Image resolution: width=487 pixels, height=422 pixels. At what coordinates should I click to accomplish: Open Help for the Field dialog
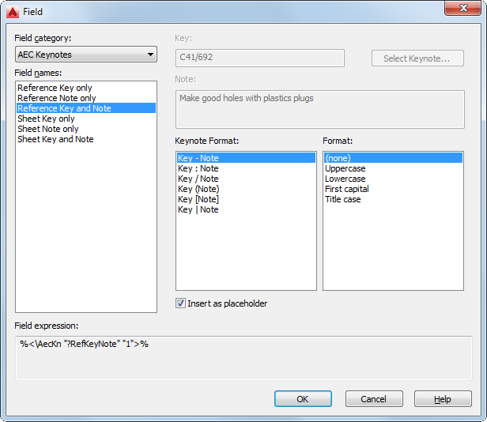click(443, 399)
